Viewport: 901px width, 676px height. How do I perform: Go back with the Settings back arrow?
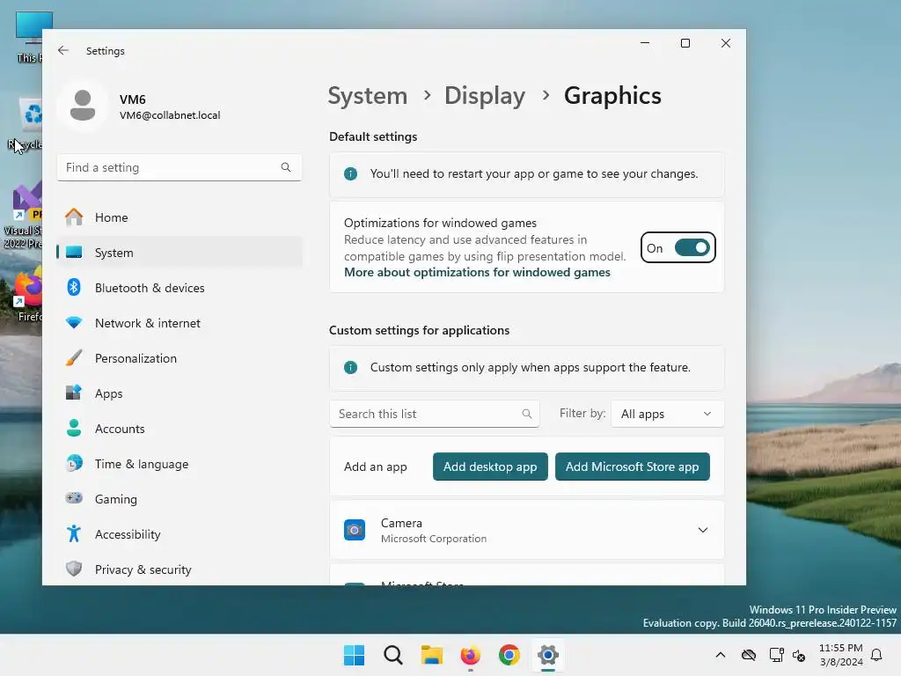63,50
